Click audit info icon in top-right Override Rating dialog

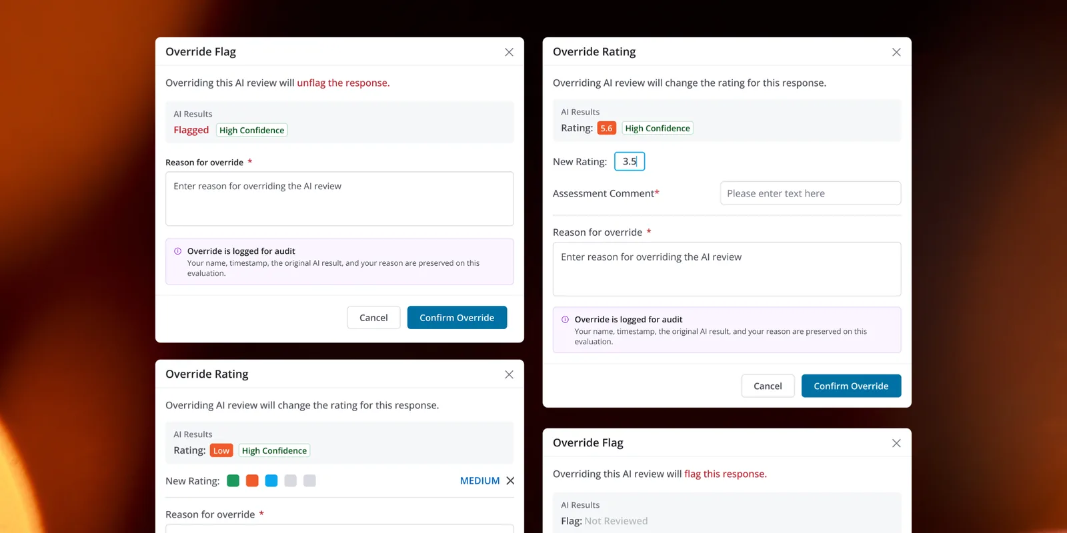click(x=566, y=320)
